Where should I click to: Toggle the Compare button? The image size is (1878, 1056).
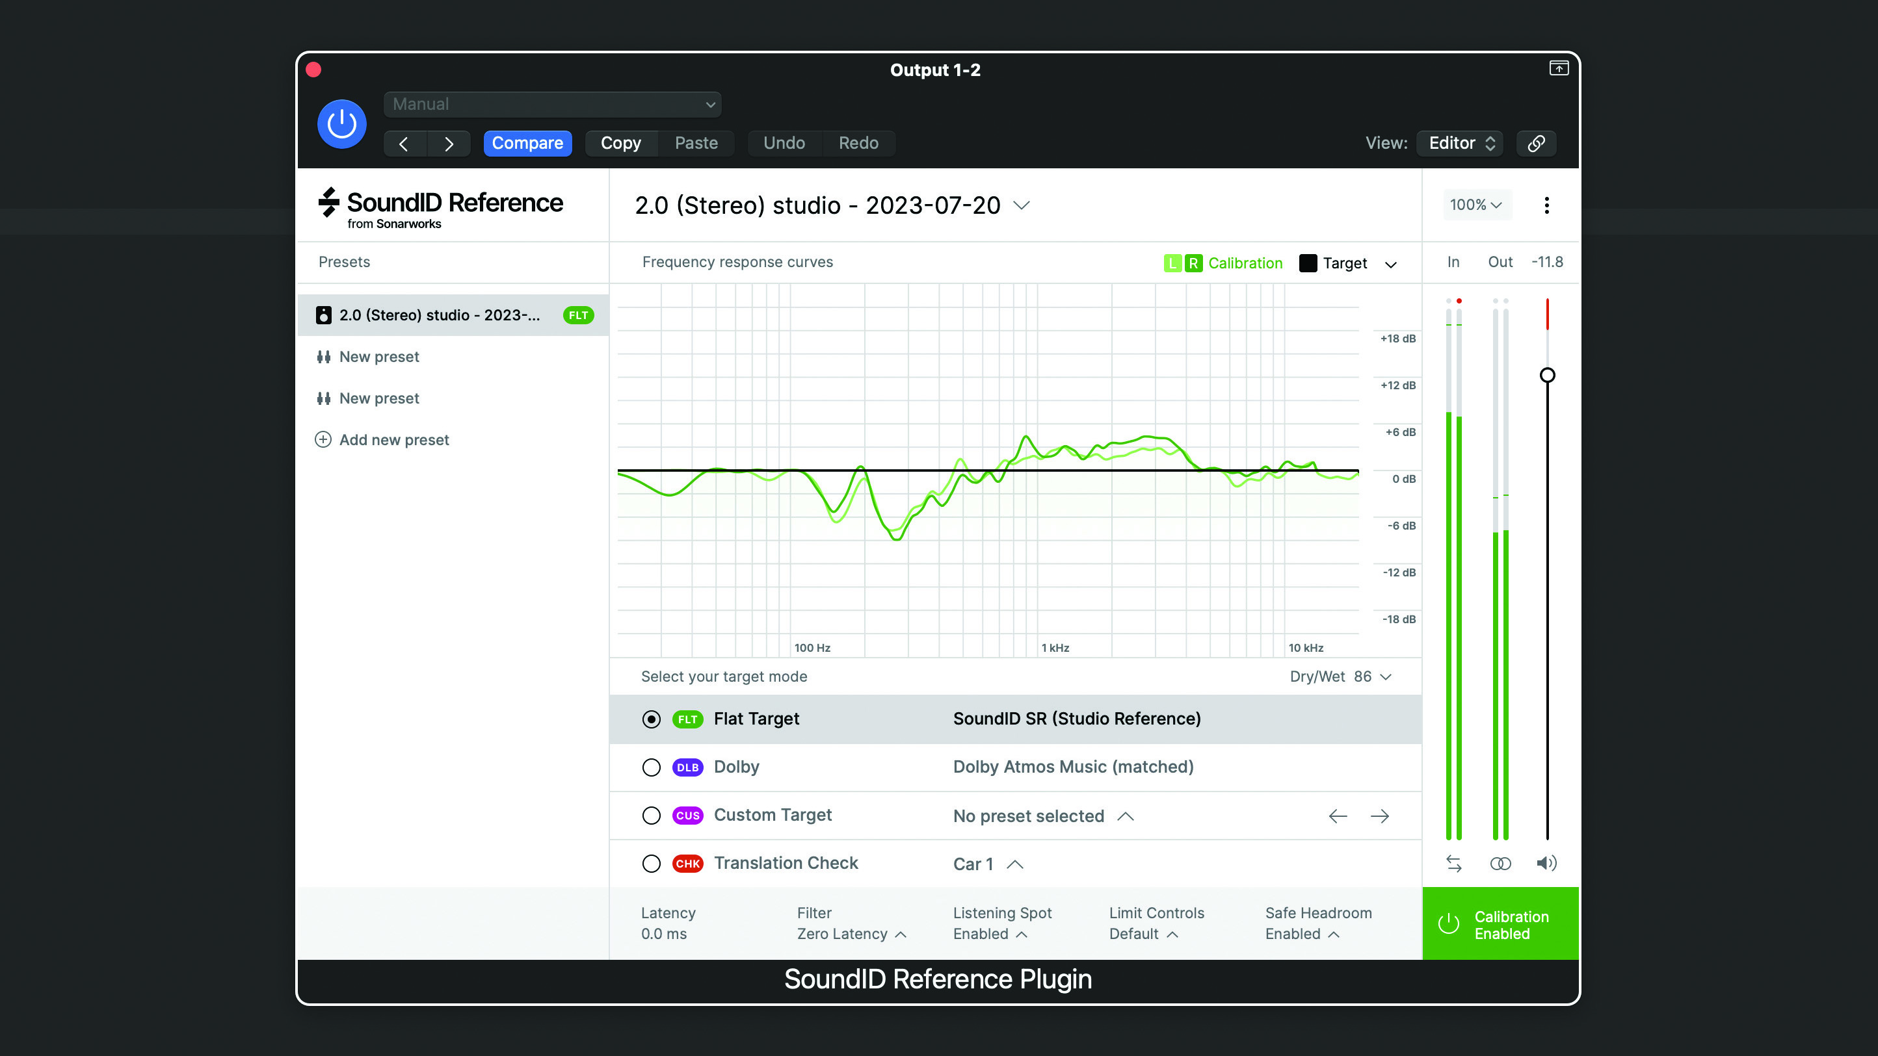click(x=528, y=144)
